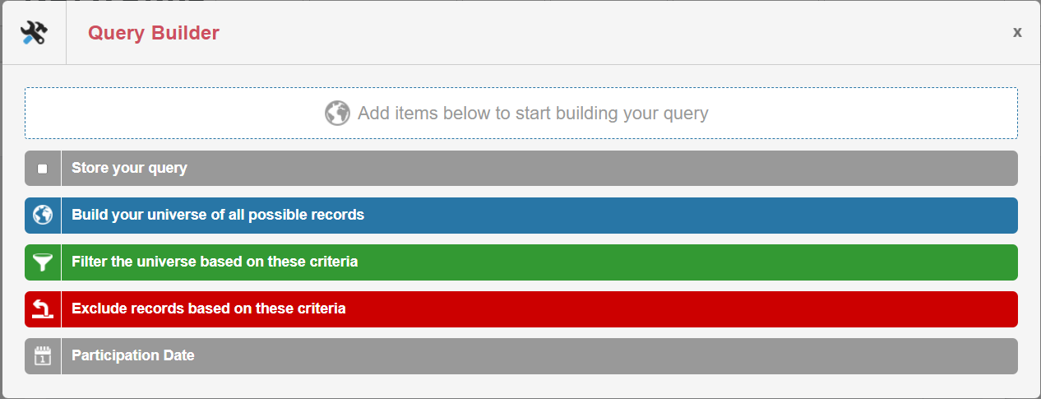Viewport: 1041px width, 399px height.
Task: Expand the Build your universe section
Action: 576,216
